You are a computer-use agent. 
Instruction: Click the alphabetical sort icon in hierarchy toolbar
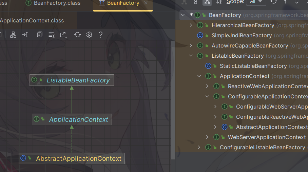219,2
